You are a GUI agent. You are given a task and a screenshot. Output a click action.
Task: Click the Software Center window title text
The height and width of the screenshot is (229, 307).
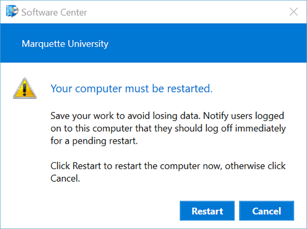(x=54, y=12)
